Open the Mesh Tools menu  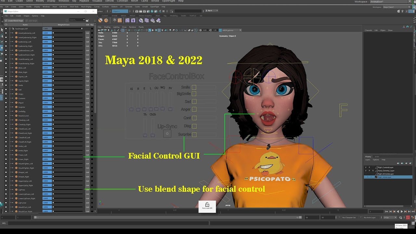click(74, 6)
